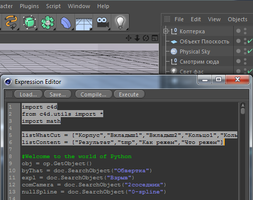
Task: Open the Array generators flyout arrow
Action: click(54, 29)
